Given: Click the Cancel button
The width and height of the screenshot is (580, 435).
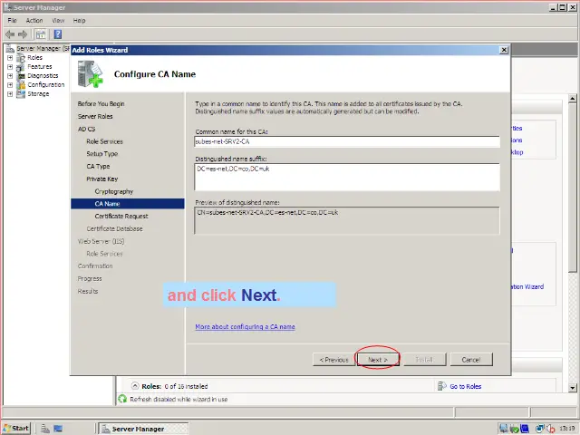Looking at the screenshot, I should click(x=470, y=360).
